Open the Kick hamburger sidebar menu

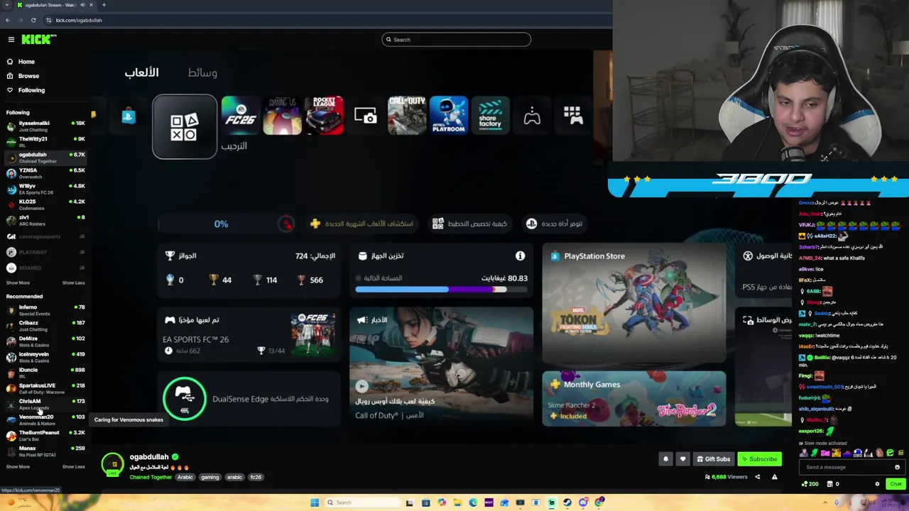tap(11, 40)
